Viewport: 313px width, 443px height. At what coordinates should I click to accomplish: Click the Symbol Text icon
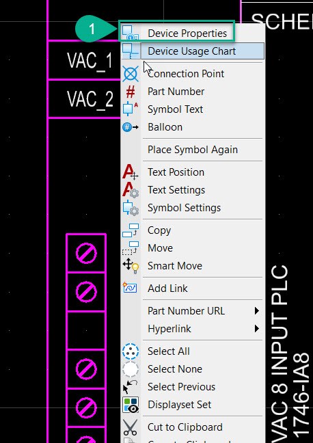tap(131, 109)
